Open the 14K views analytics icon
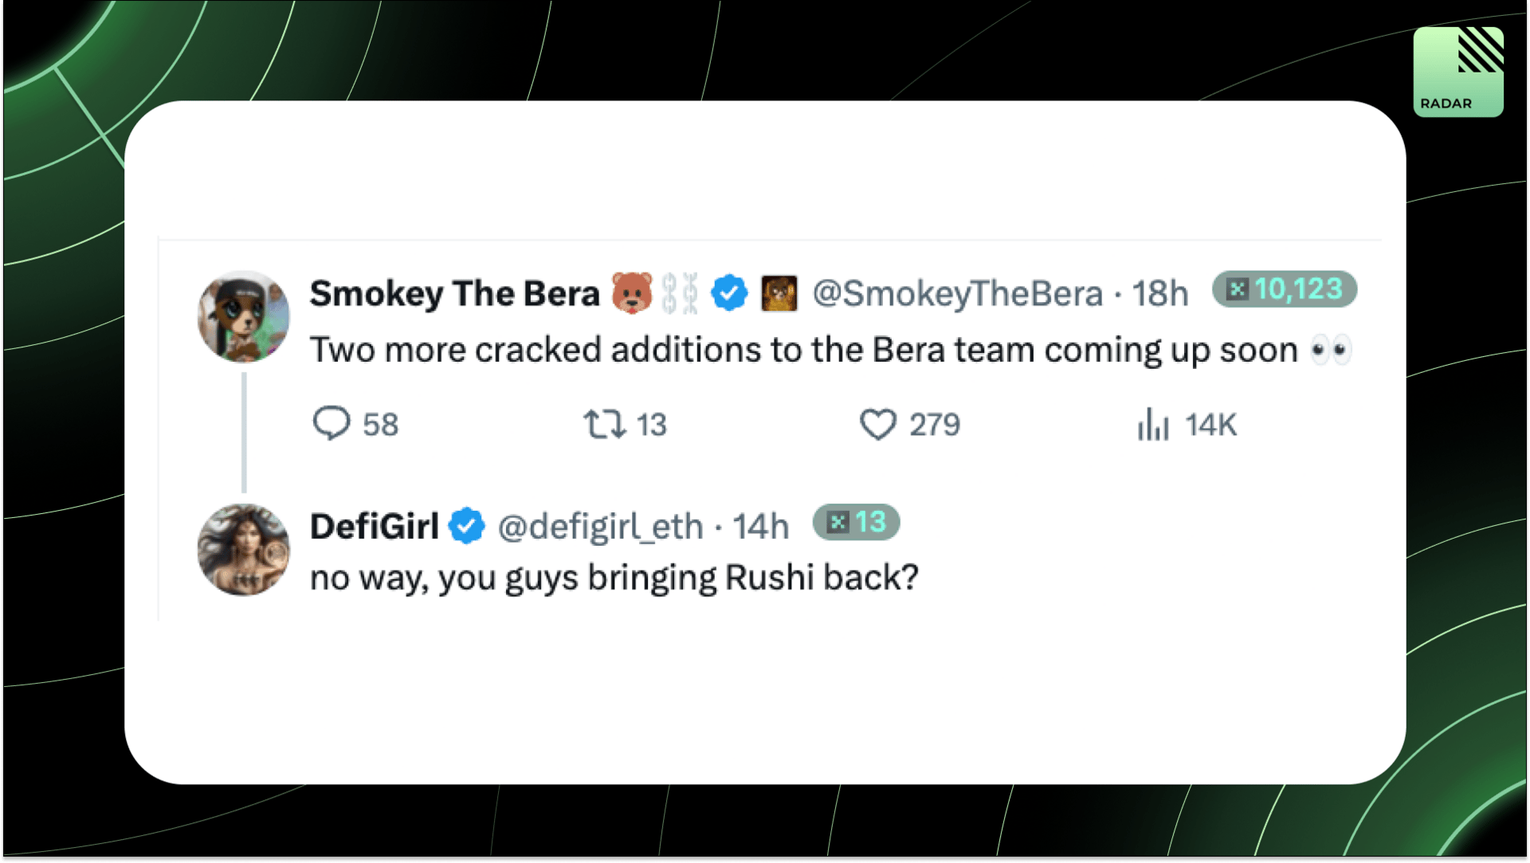1530x863 pixels. [1153, 424]
